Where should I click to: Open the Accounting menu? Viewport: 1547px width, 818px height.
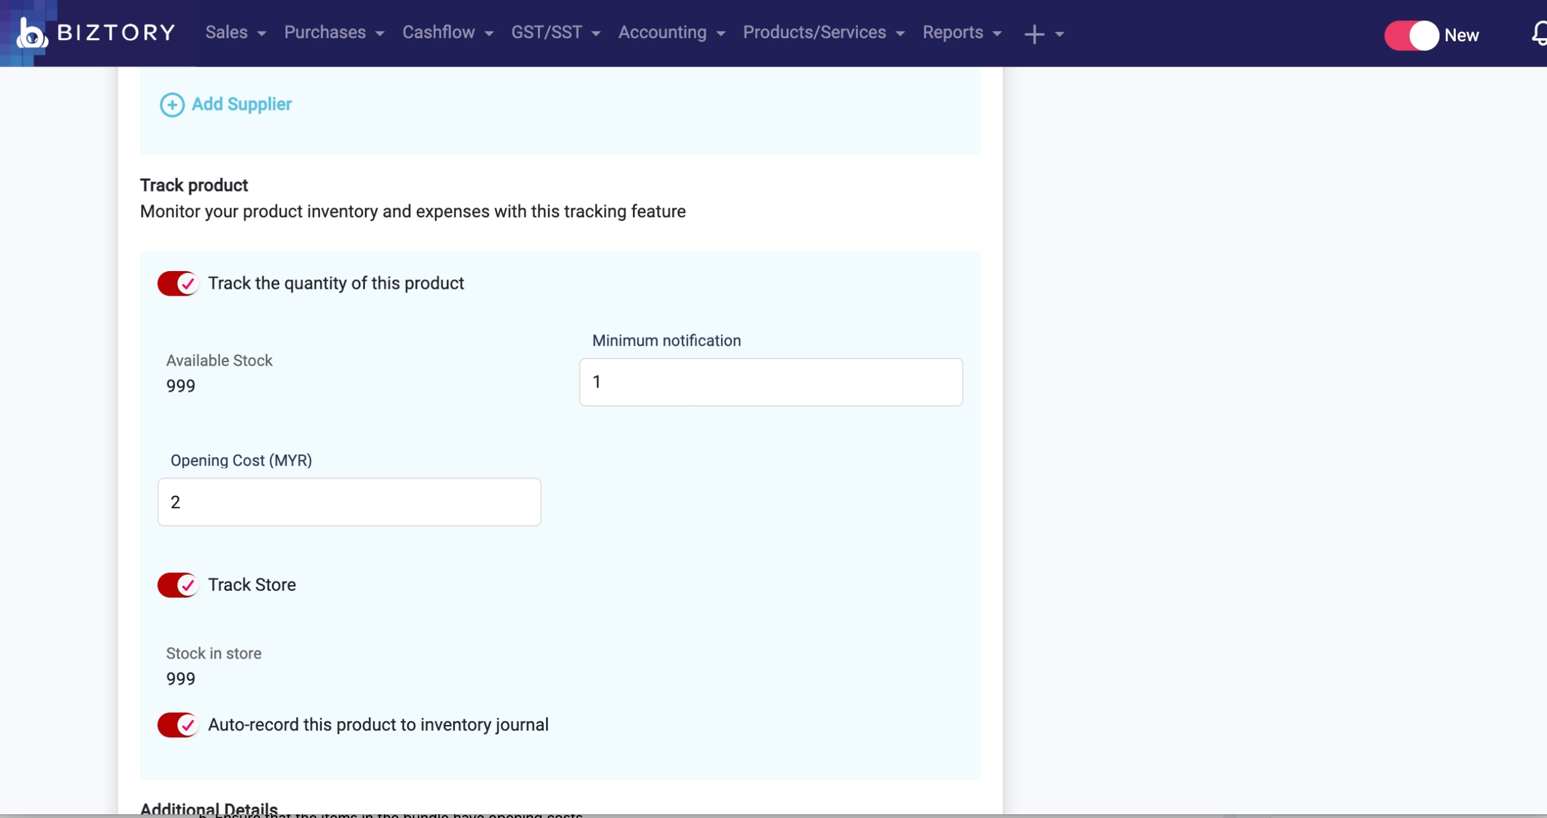pos(671,33)
